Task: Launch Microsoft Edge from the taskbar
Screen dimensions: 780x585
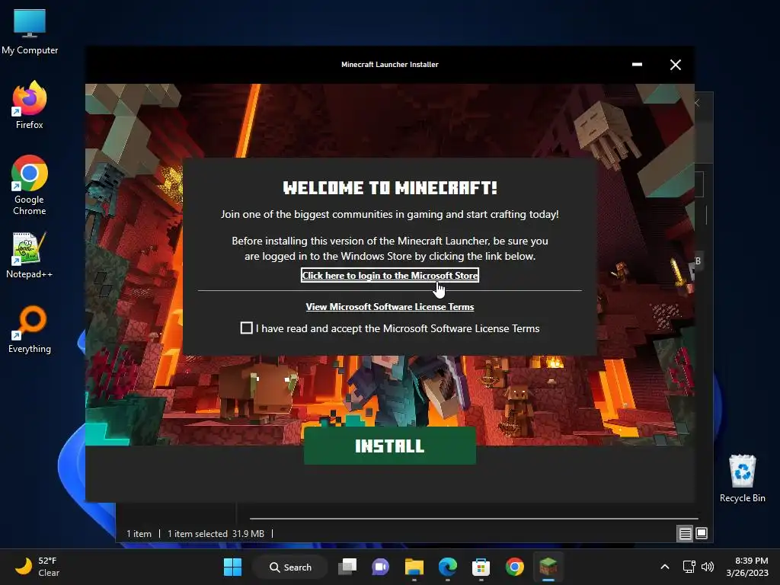Action: [448, 567]
